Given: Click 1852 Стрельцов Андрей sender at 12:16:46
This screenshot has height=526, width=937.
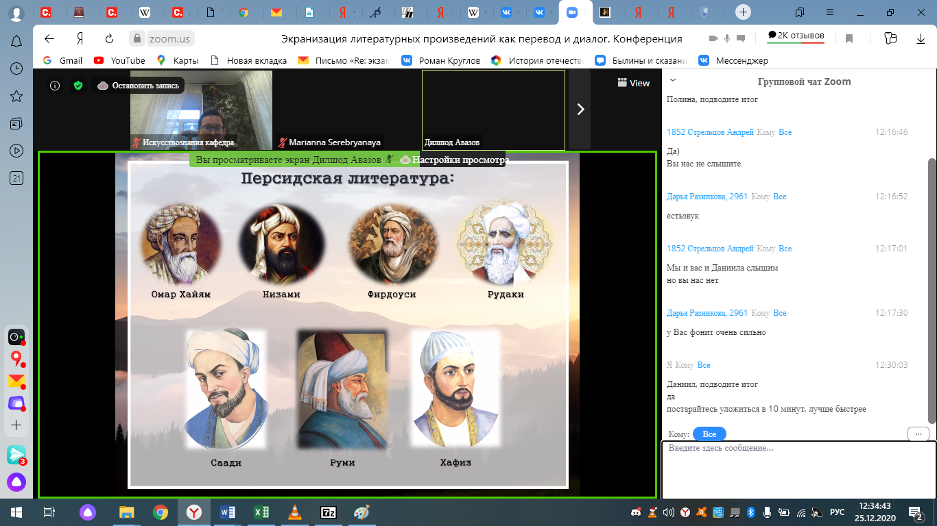Looking at the screenshot, I should click(710, 132).
